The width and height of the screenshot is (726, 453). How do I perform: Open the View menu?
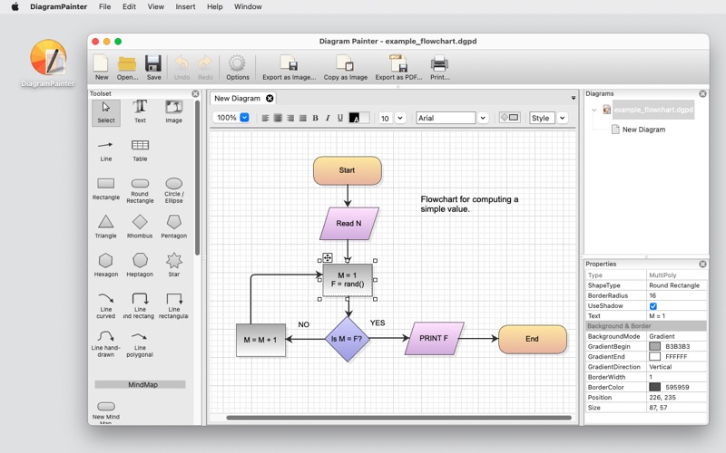point(155,6)
